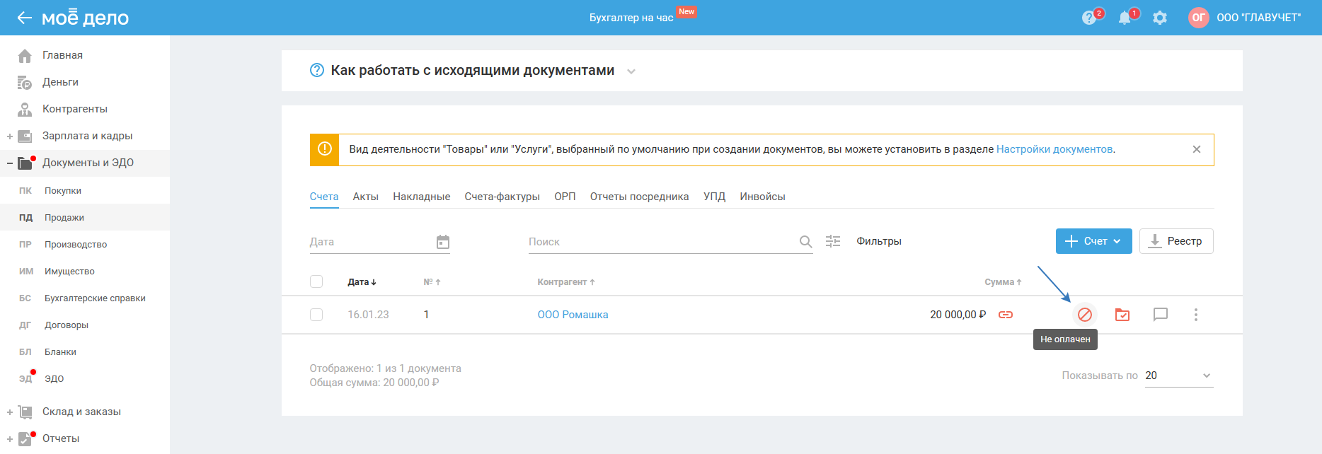Image resolution: width=1322 pixels, height=454 pixels.
Task: Click the yellow warning exclamation icon
Action: pos(325,149)
